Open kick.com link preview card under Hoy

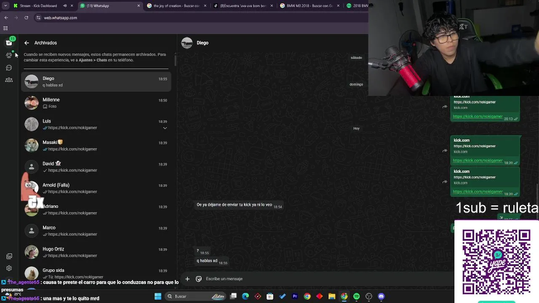[x=485, y=146]
